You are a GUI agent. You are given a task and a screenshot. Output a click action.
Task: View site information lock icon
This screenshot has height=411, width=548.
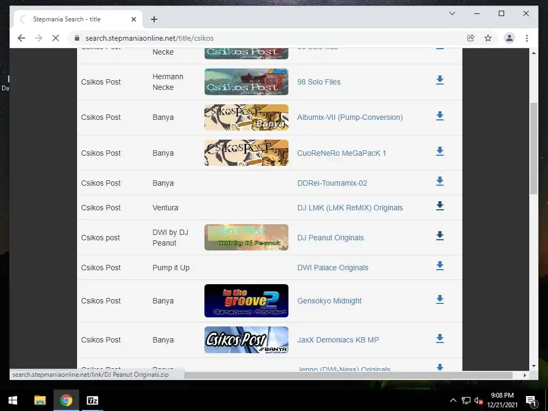point(77,38)
